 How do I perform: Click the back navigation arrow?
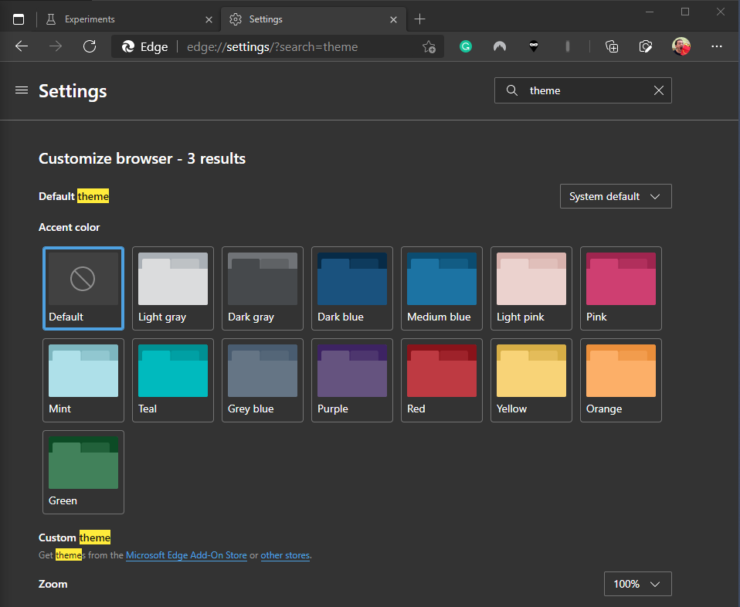[x=22, y=46]
